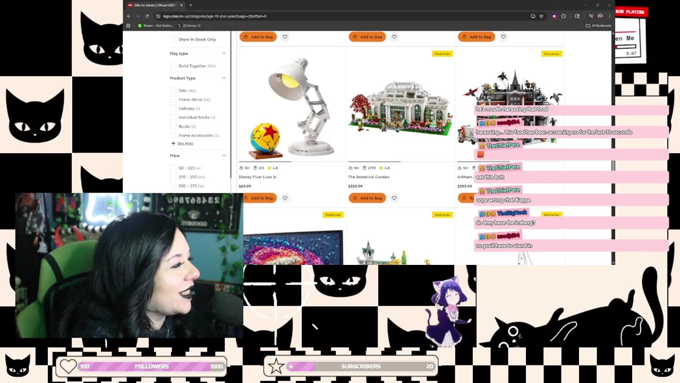Wishlist heart below The Botanical Garden
680x383 pixels.
394,198
